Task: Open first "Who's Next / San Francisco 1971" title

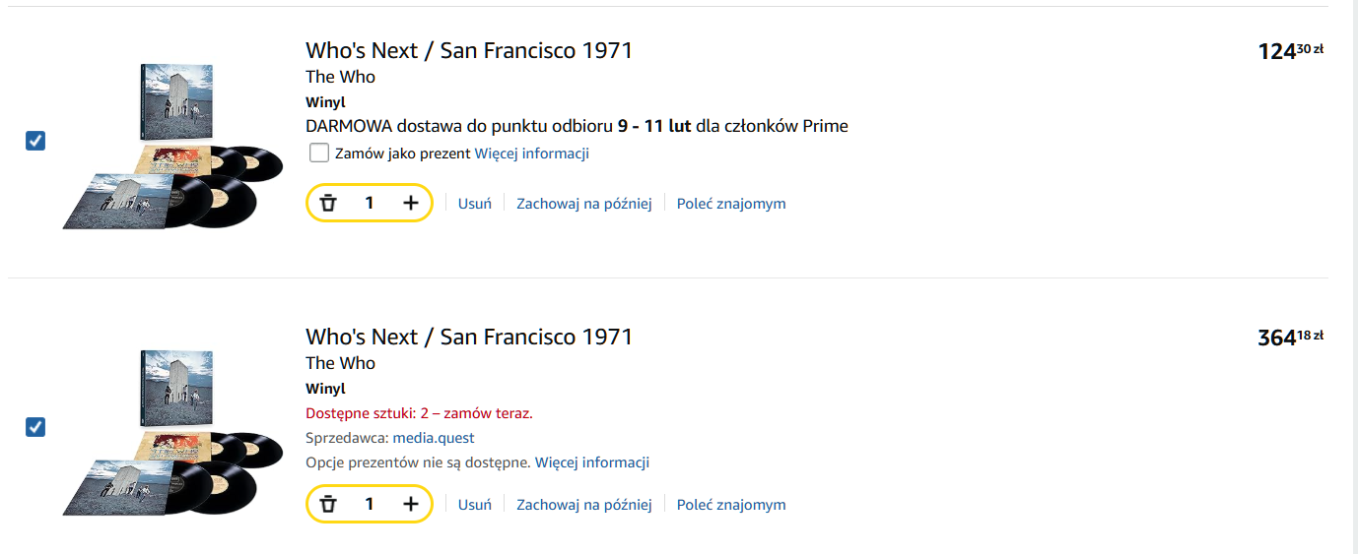Action: 469,50
